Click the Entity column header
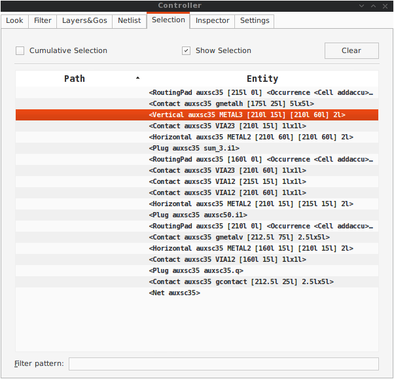Screen dimensions: 394x379 262,79
